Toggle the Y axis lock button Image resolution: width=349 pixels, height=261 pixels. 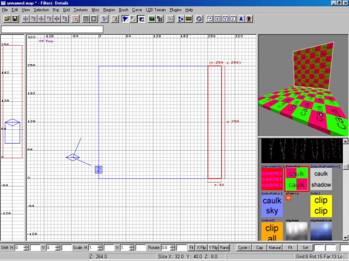pyautogui.click(x=225, y=19)
